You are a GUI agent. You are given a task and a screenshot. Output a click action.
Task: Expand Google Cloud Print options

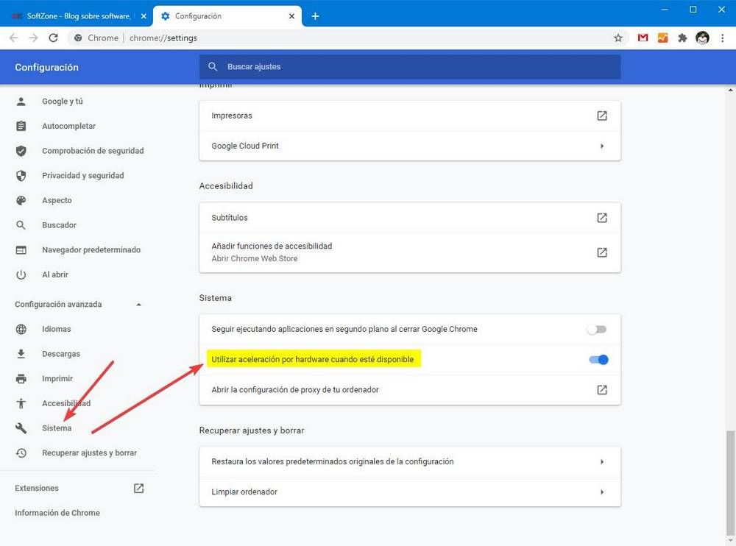click(601, 146)
